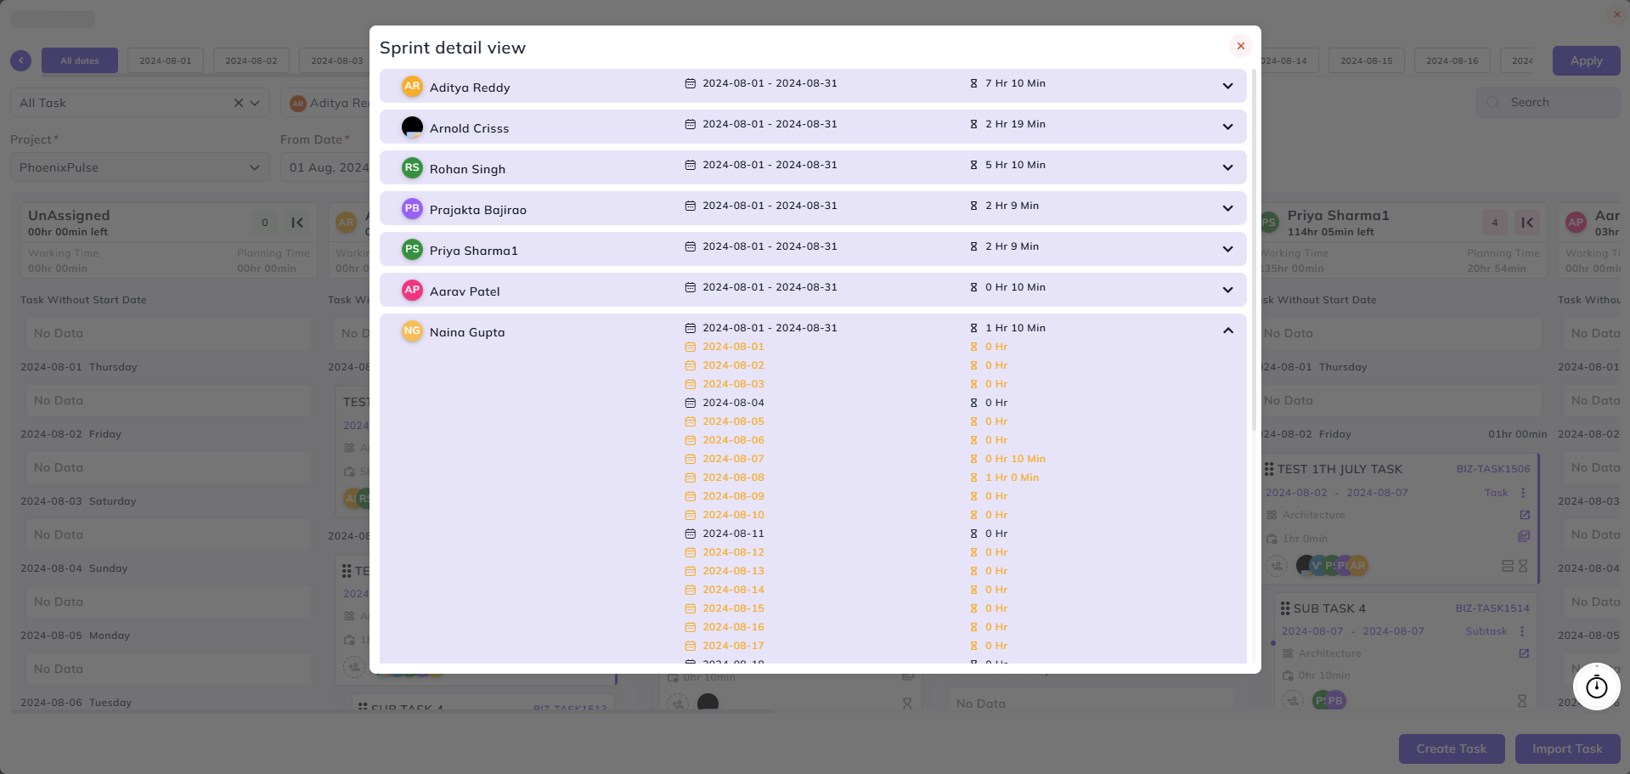Click Arnold Crisss date range 2024-08-01 - 2024-08-31

click(770, 124)
